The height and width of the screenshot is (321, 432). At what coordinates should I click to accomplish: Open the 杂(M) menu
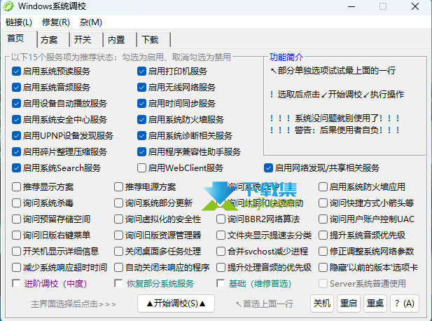(x=91, y=22)
